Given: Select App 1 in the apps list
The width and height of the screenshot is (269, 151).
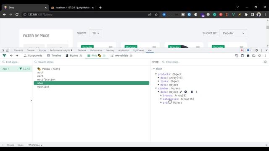Looking at the screenshot, I should click(16, 69).
